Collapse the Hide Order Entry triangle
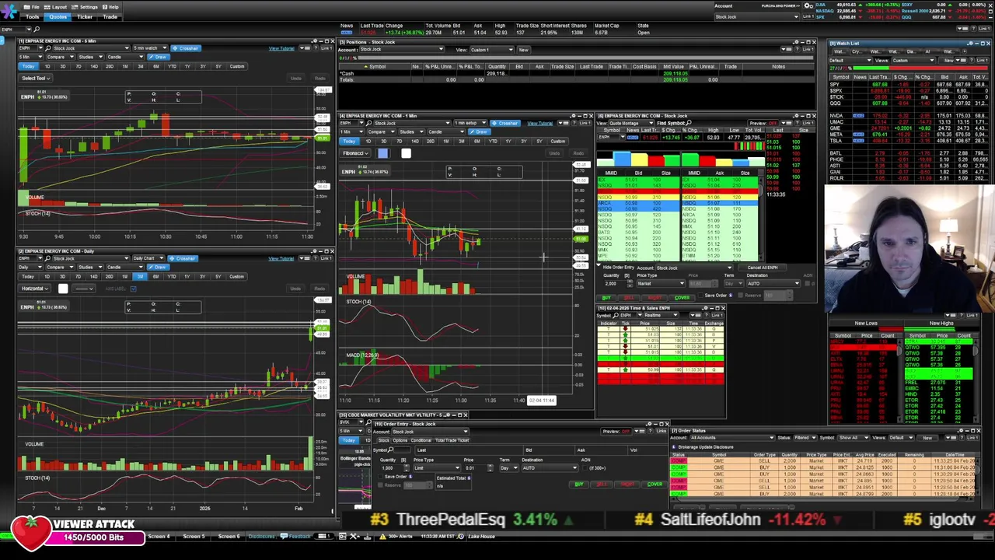 tap(599, 265)
